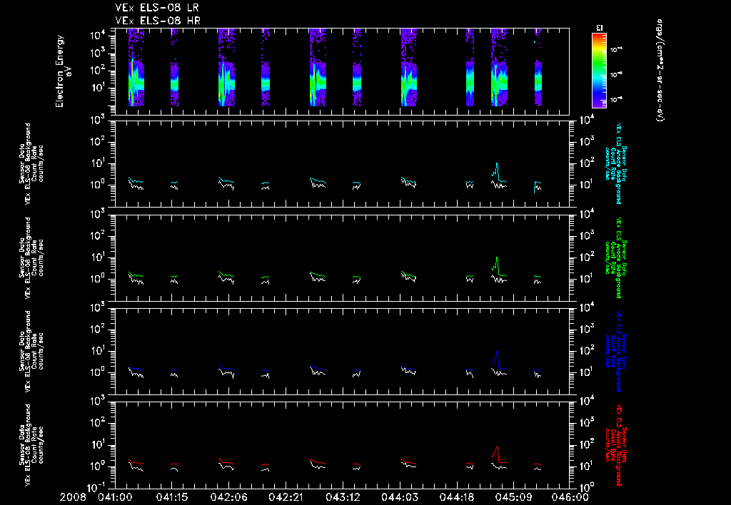Click the blue count-rate spike peak

[x=497, y=351]
